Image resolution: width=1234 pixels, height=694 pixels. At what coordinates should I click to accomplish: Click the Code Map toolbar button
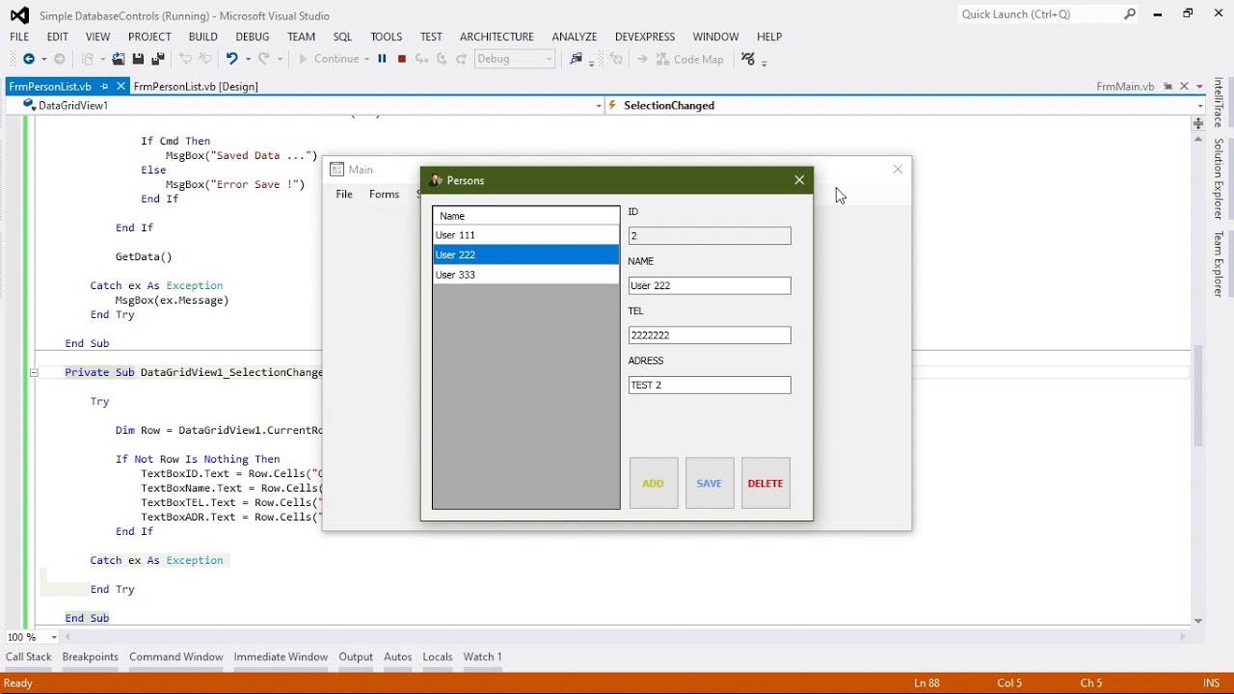pyautogui.click(x=689, y=59)
